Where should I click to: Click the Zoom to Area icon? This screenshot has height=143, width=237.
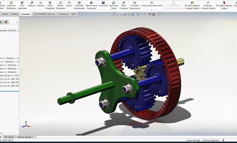pos(117,14)
